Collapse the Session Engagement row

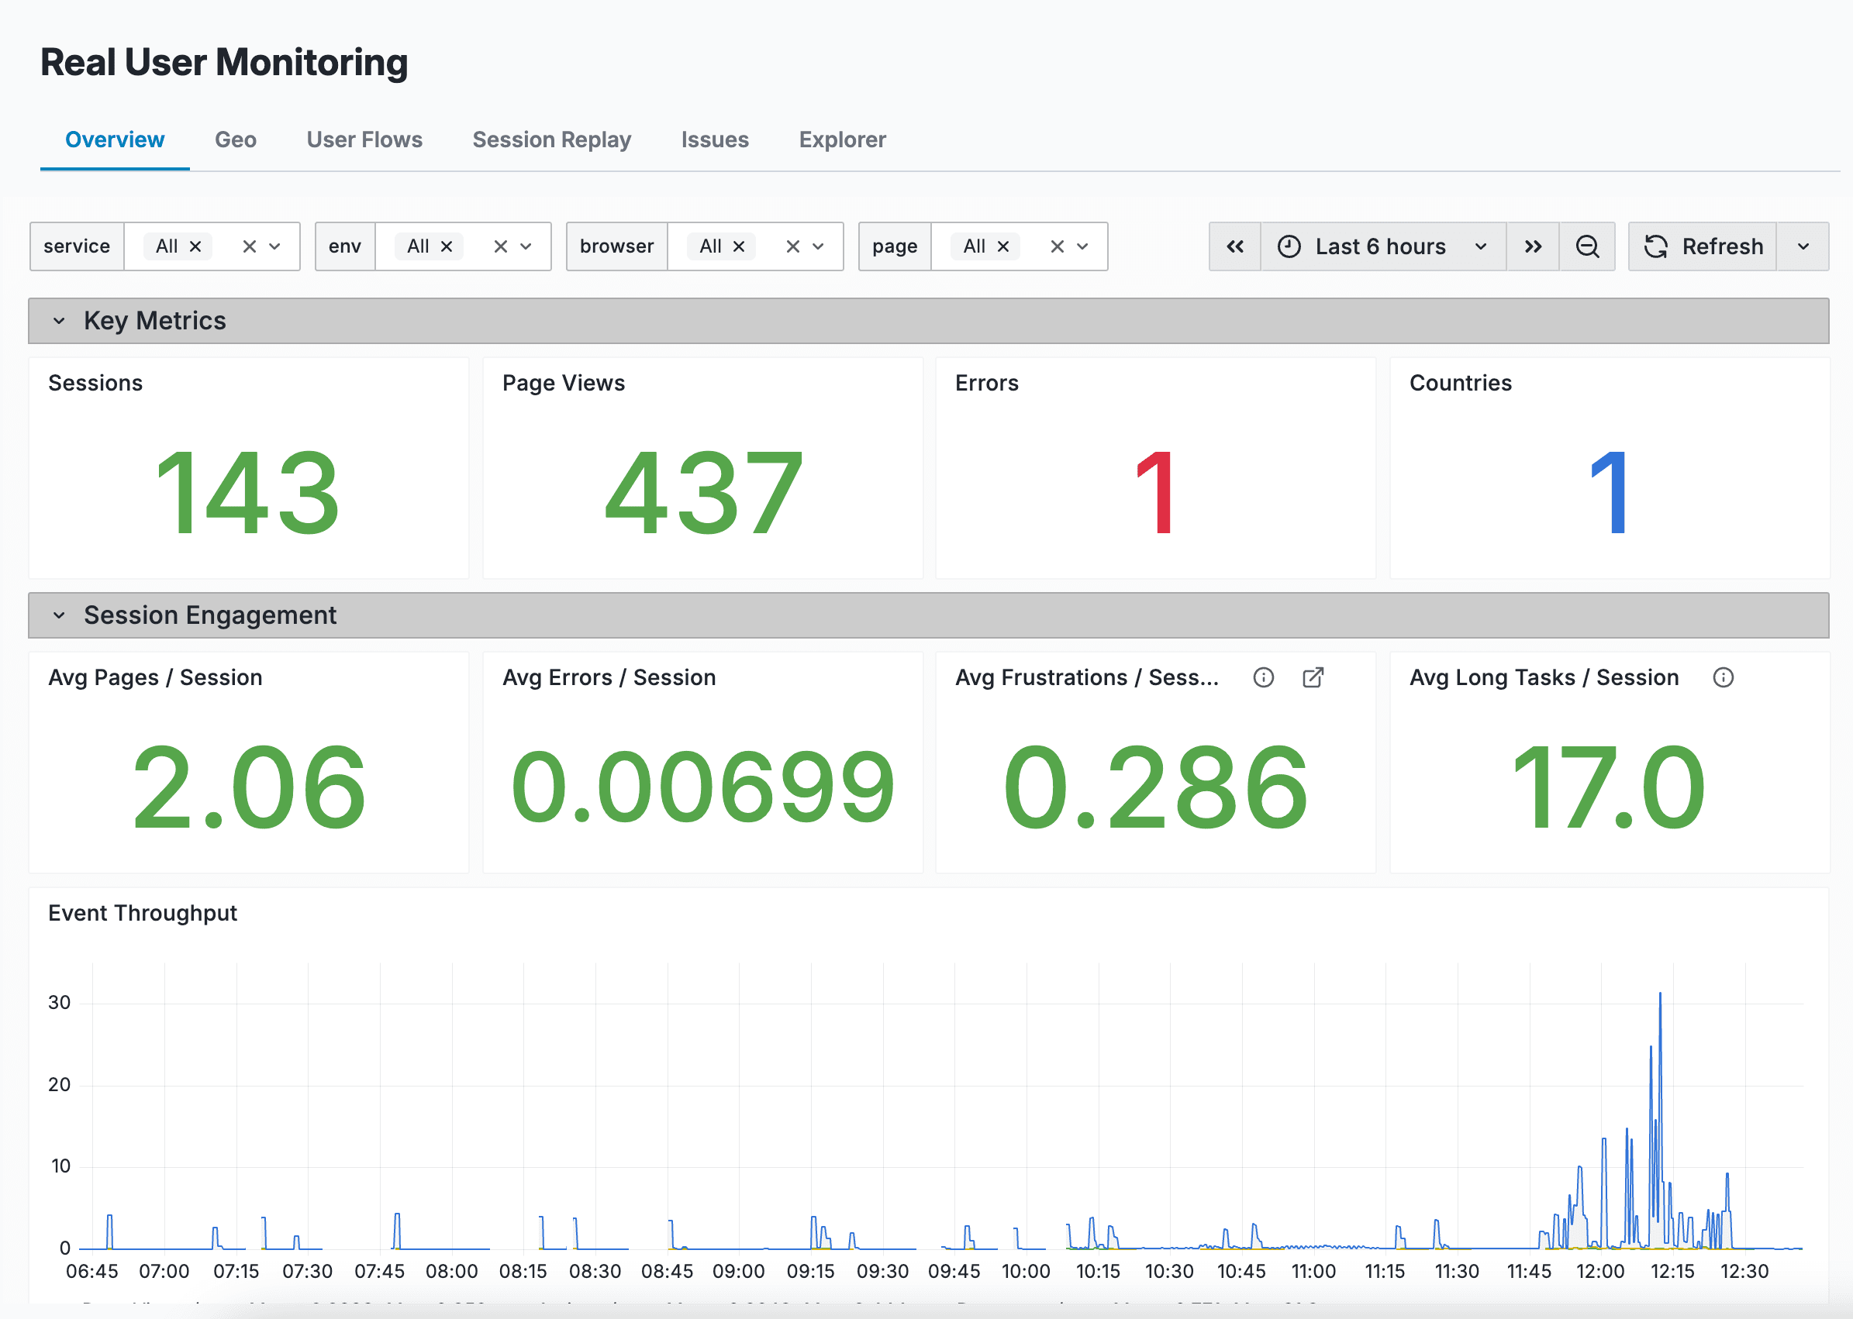click(58, 615)
